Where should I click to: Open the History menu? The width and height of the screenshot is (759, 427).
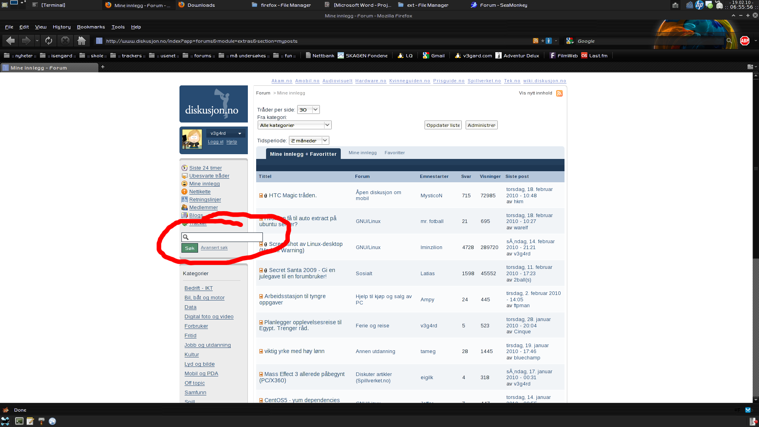pyautogui.click(x=62, y=27)
